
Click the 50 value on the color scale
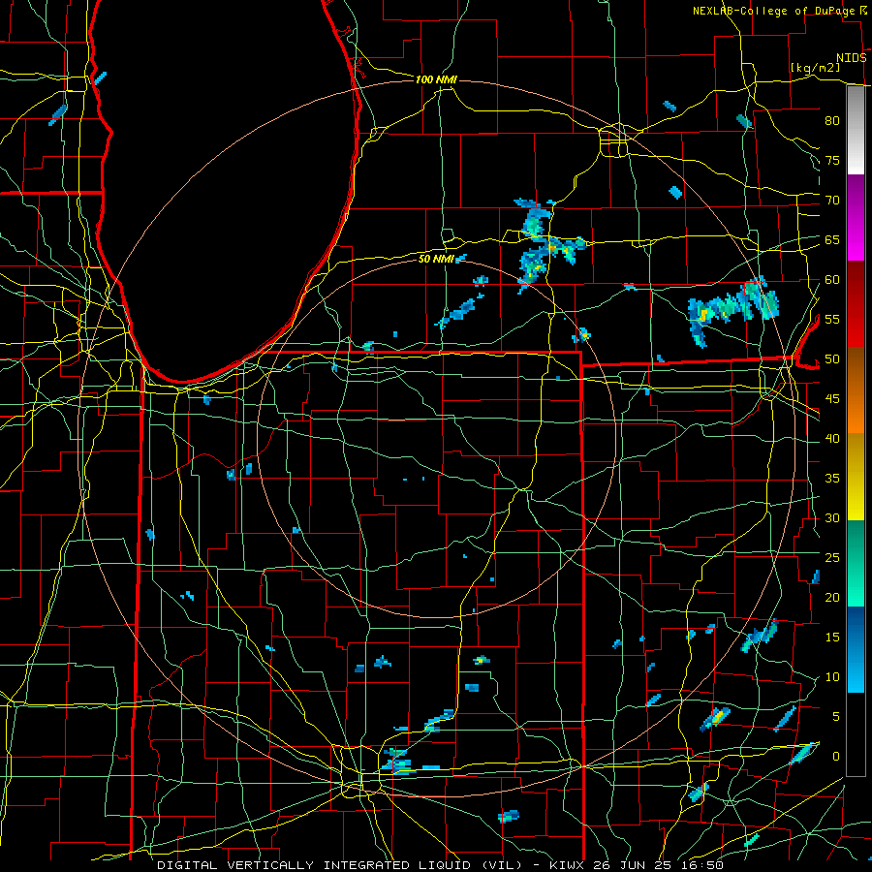(832, 359)
